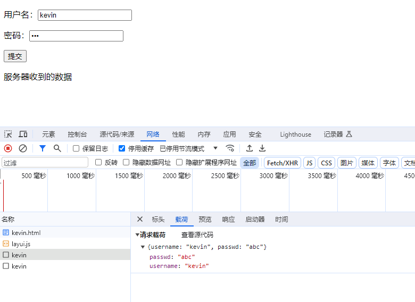
Task: Open the 响应 tab in request details
Action: point(228,219)
